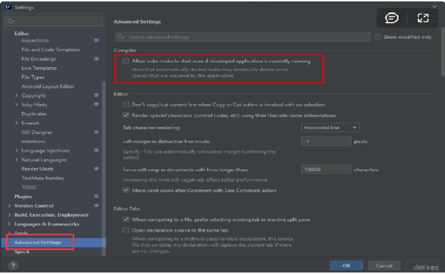Select the Editor section header
The image size is (445, 274).
(22, 33)
